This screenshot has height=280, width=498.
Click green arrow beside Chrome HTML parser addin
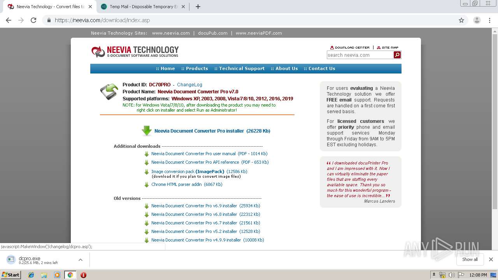click(x=147, y=185)
